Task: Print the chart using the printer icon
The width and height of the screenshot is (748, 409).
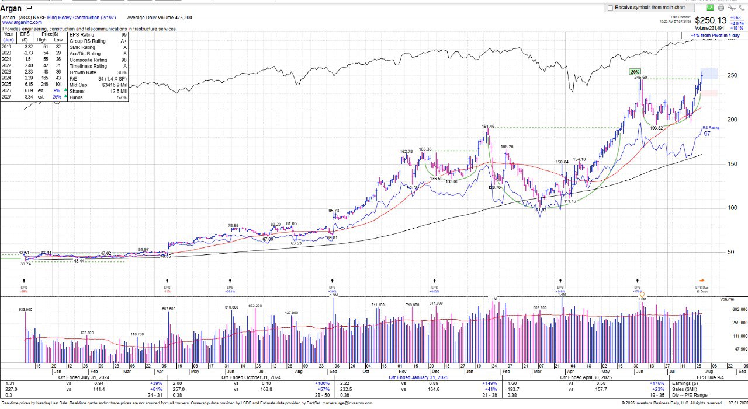Action: click(721, 8)
